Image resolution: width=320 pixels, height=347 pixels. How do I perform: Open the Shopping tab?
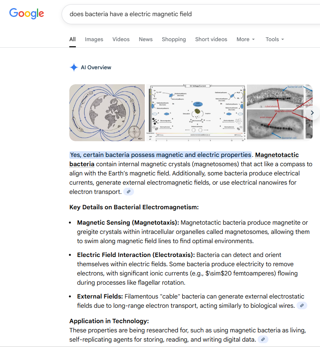[x=174, y=39]
